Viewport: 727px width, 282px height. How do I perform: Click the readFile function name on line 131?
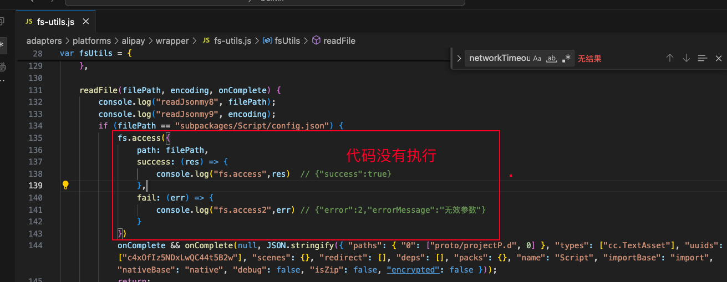98,90
